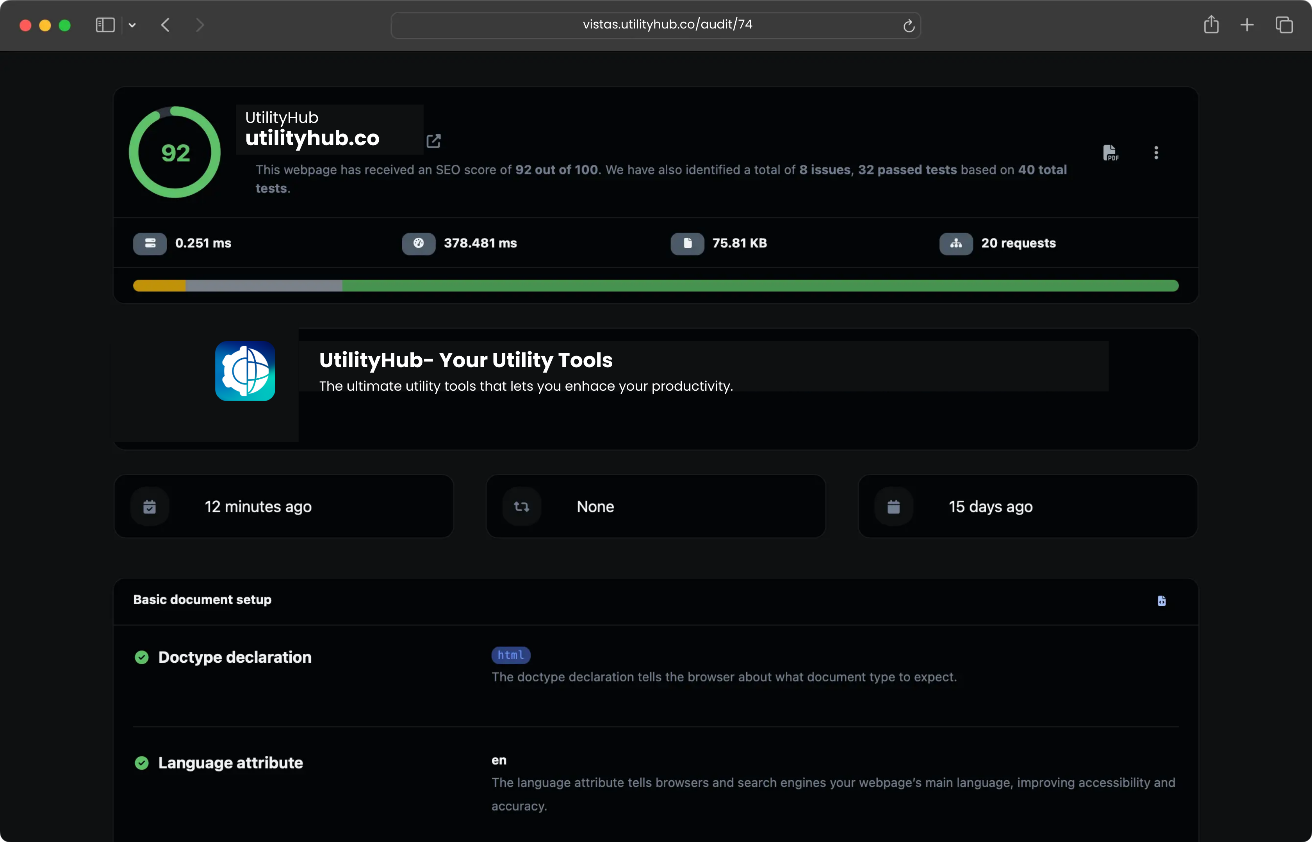This screenshot has height=843, width=1312.
Task: Click the page load speed gauge icon
Action: (418, 244)
